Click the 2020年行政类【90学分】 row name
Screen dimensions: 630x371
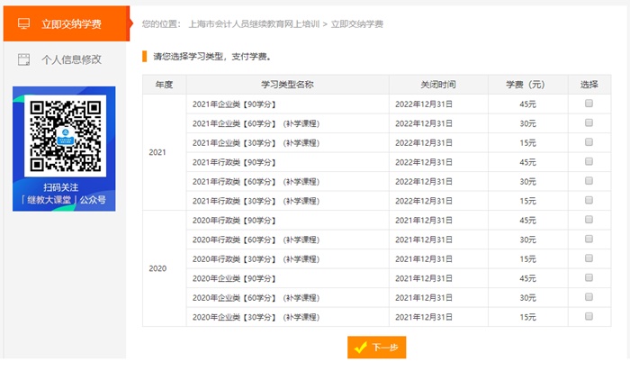point(234,221)
